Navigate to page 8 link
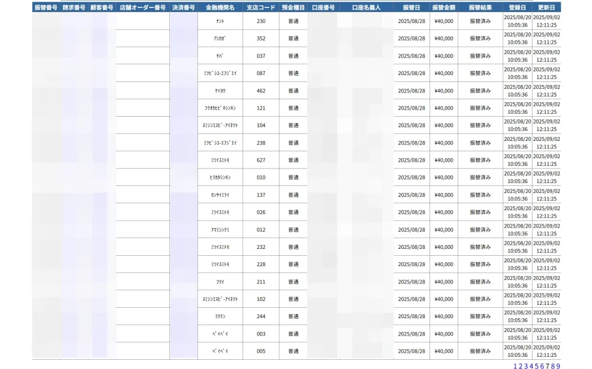Screen dimensions: 592x369 pyautogui.click(x=553, y=366)
